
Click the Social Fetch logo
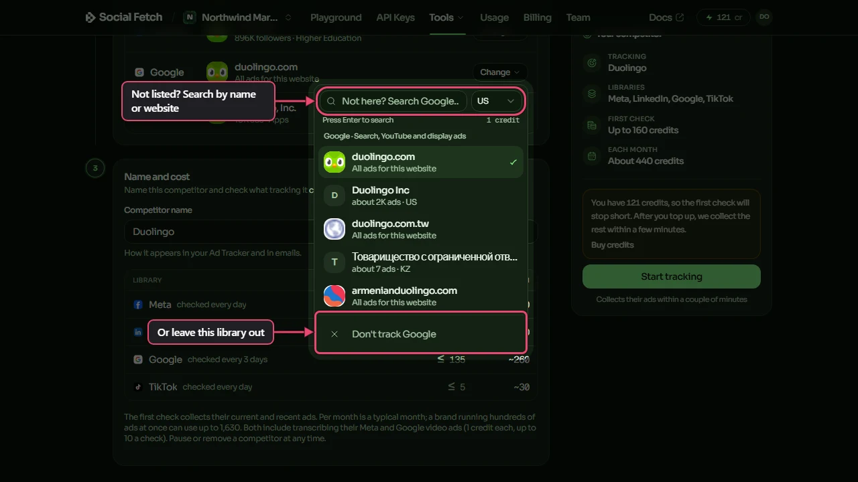(124, 17)
